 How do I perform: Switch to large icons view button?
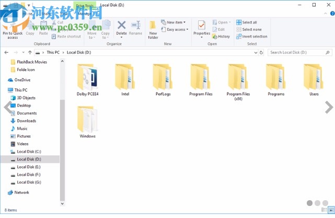pyautogui.click(x=331, y=210)
